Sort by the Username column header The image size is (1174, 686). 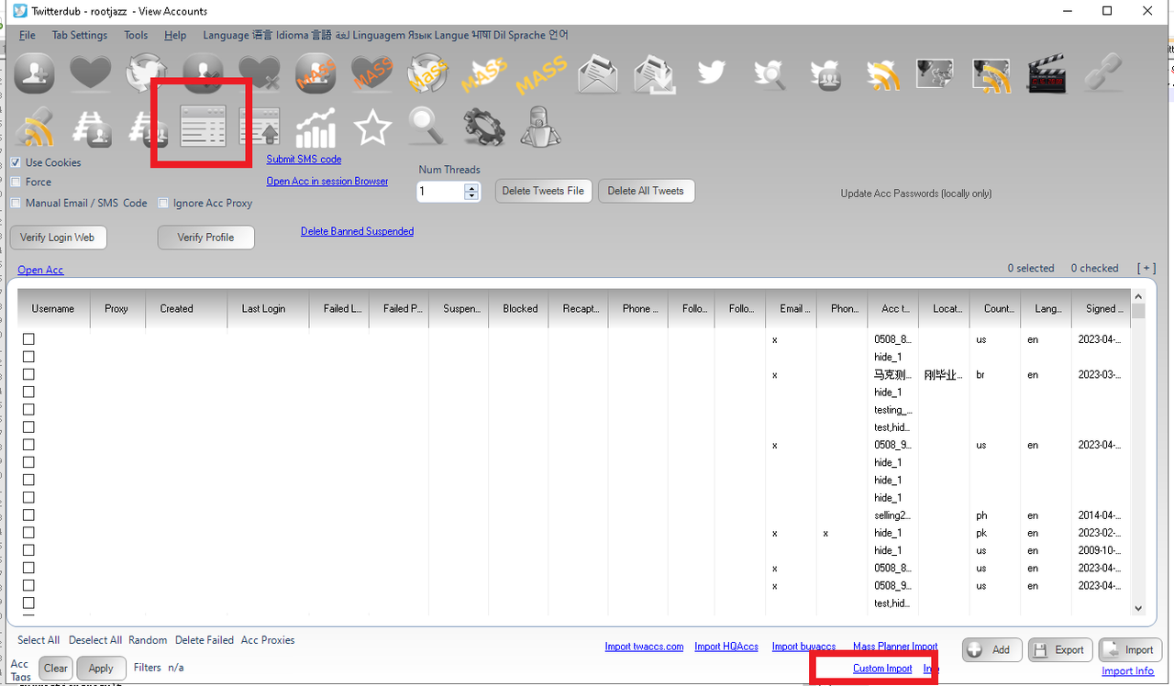coord(53,308)
